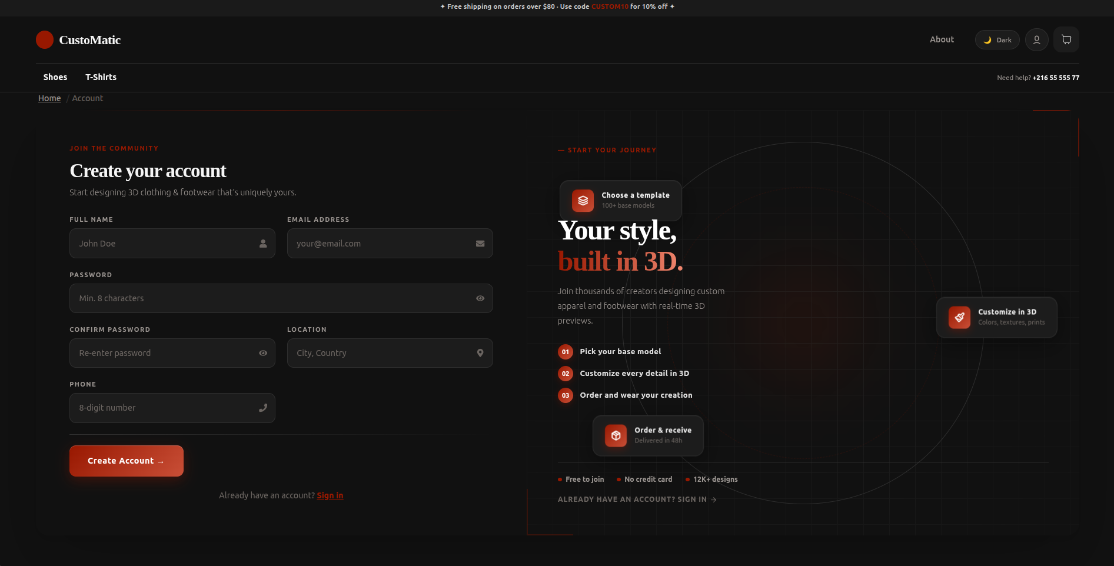The image size is (1114, 566).
Task: Show confirm password via its eye icon
Action: [x=263, y=353]
